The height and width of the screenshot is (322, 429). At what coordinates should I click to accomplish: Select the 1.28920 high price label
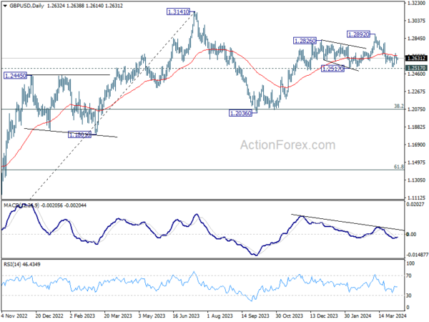358,34
